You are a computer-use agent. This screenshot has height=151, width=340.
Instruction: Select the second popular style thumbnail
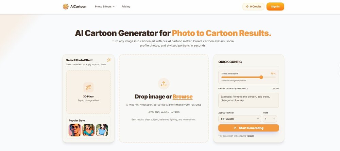point(88,130)
